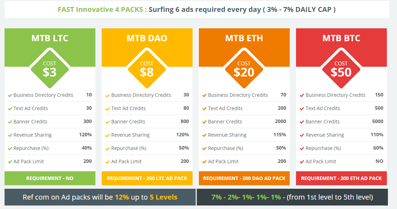397x209 pixels.
Task: Click the Ref com on Ad packs banner
Action: [100, 197]
